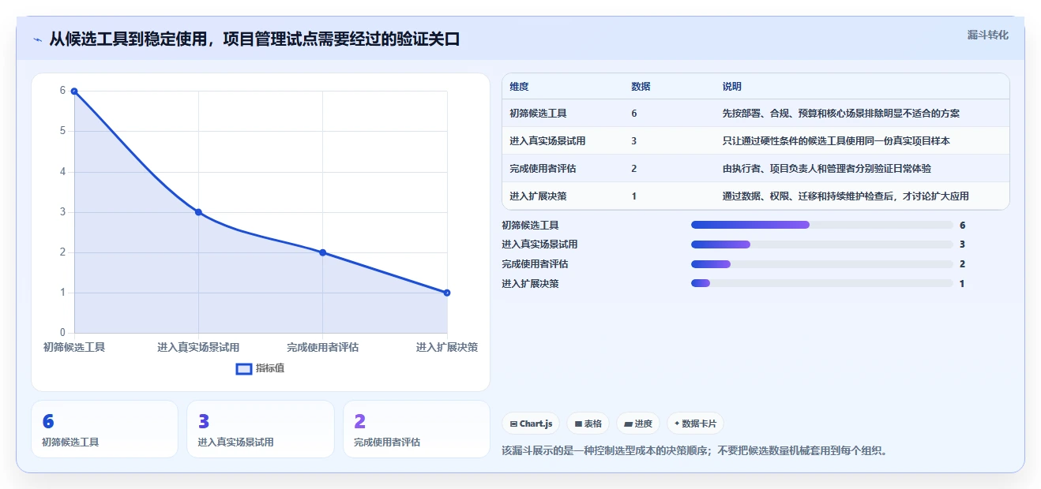Viewport: 1041px width, 489px height.
Task: Select table cell 初筛候选工具
Action: click(538, 114)
